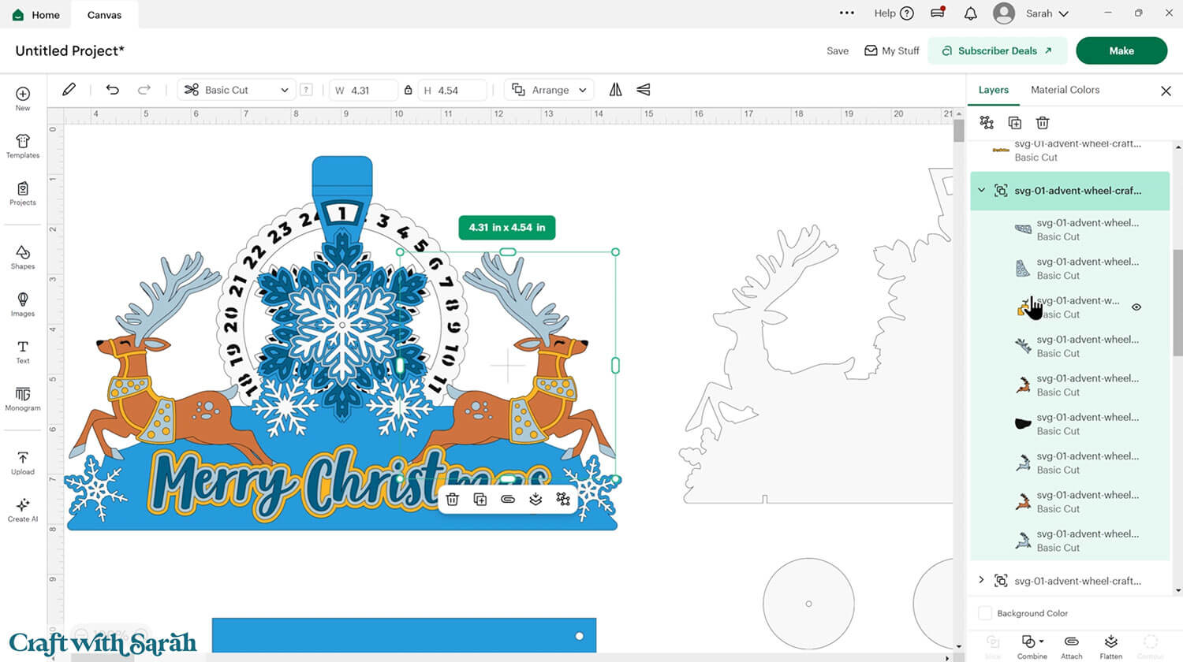The height and width of the screenshot is (662, 1183).
Task: Click the flip horizontal icon in toolbar
Action: click(615, 90)
